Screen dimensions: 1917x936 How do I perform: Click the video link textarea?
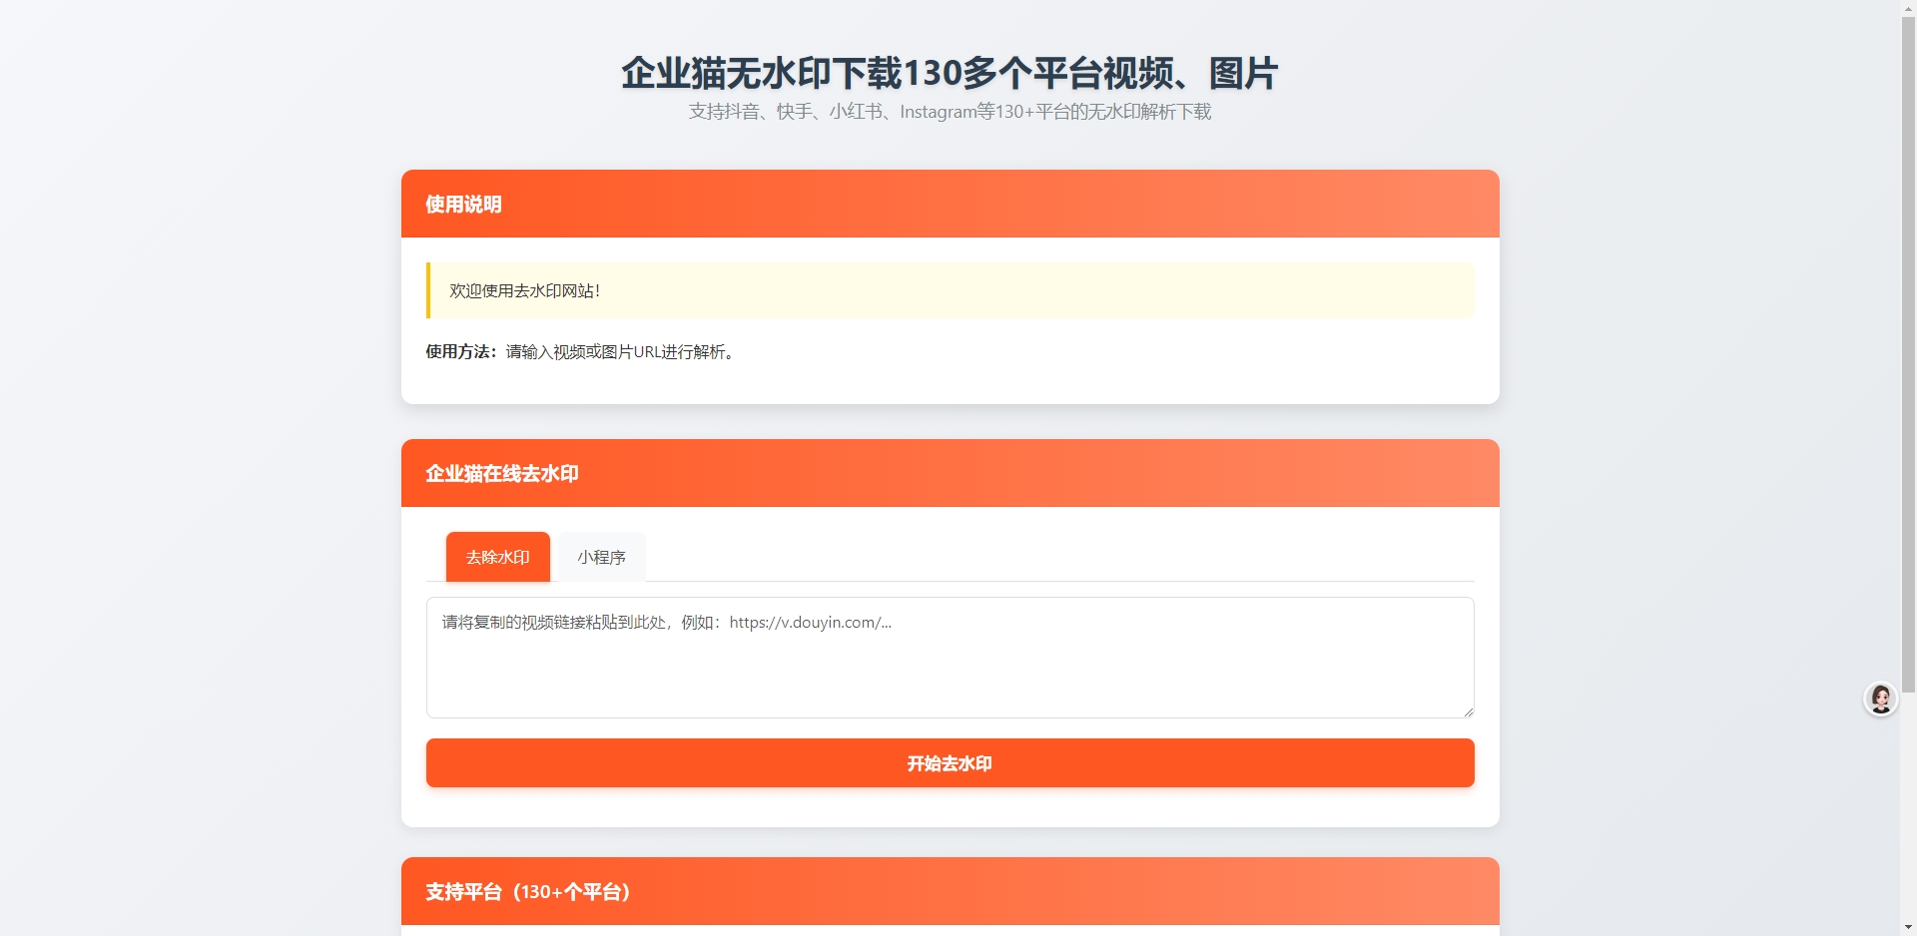[950, 658]
